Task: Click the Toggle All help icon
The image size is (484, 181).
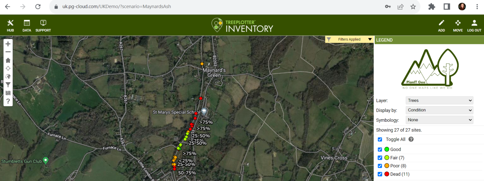Action: [x=411, y=139]
